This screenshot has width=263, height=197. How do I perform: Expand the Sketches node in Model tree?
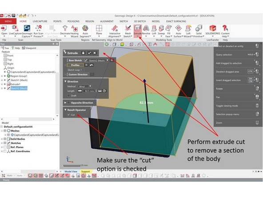2,143
